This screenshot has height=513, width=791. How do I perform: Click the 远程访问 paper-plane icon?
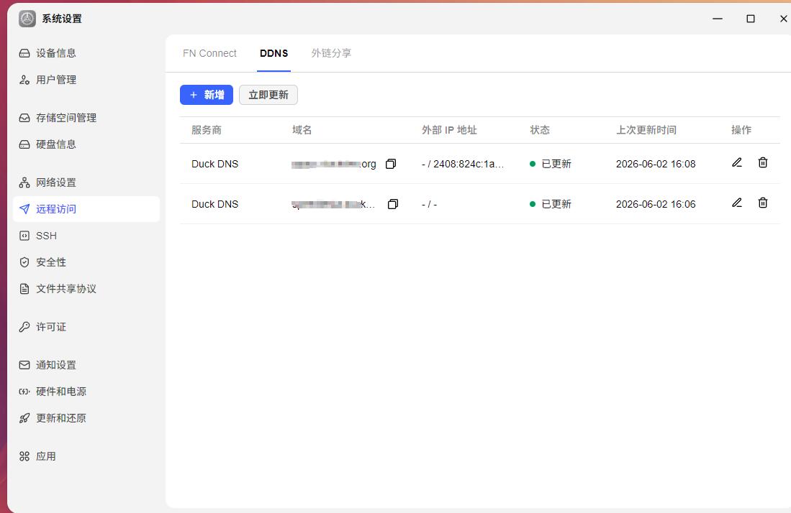tap(24, 209)
